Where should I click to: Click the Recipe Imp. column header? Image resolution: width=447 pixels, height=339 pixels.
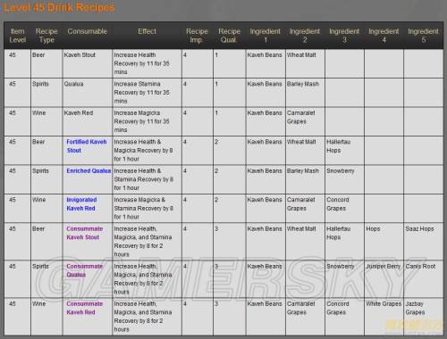(197, 36)
